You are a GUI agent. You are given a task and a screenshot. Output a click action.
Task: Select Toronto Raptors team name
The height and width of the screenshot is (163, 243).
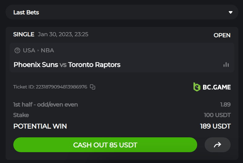94,65
